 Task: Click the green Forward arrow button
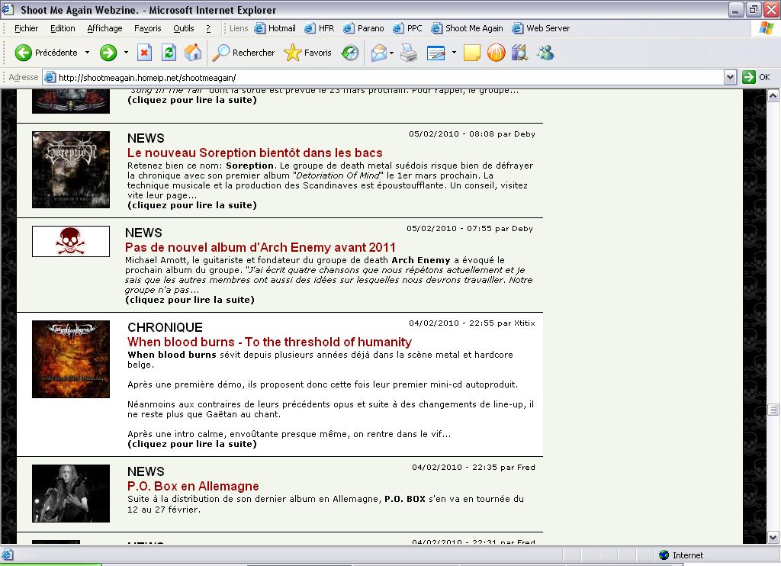coord(108,53)
